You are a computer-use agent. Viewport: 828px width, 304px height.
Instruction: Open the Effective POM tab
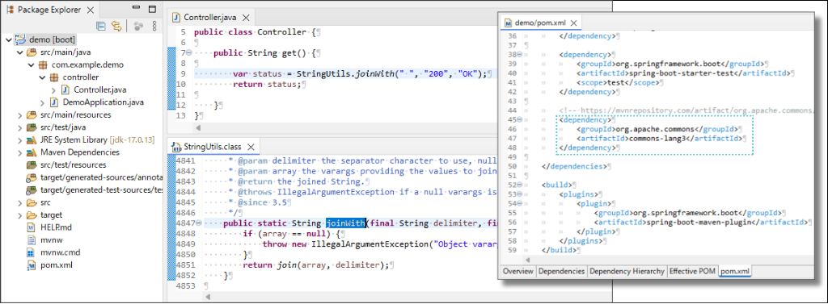[x=692, y=271]
